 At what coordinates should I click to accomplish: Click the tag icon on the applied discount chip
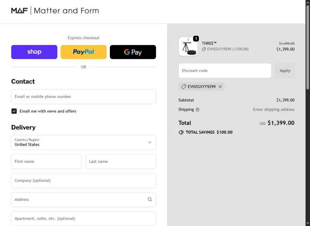184,87
